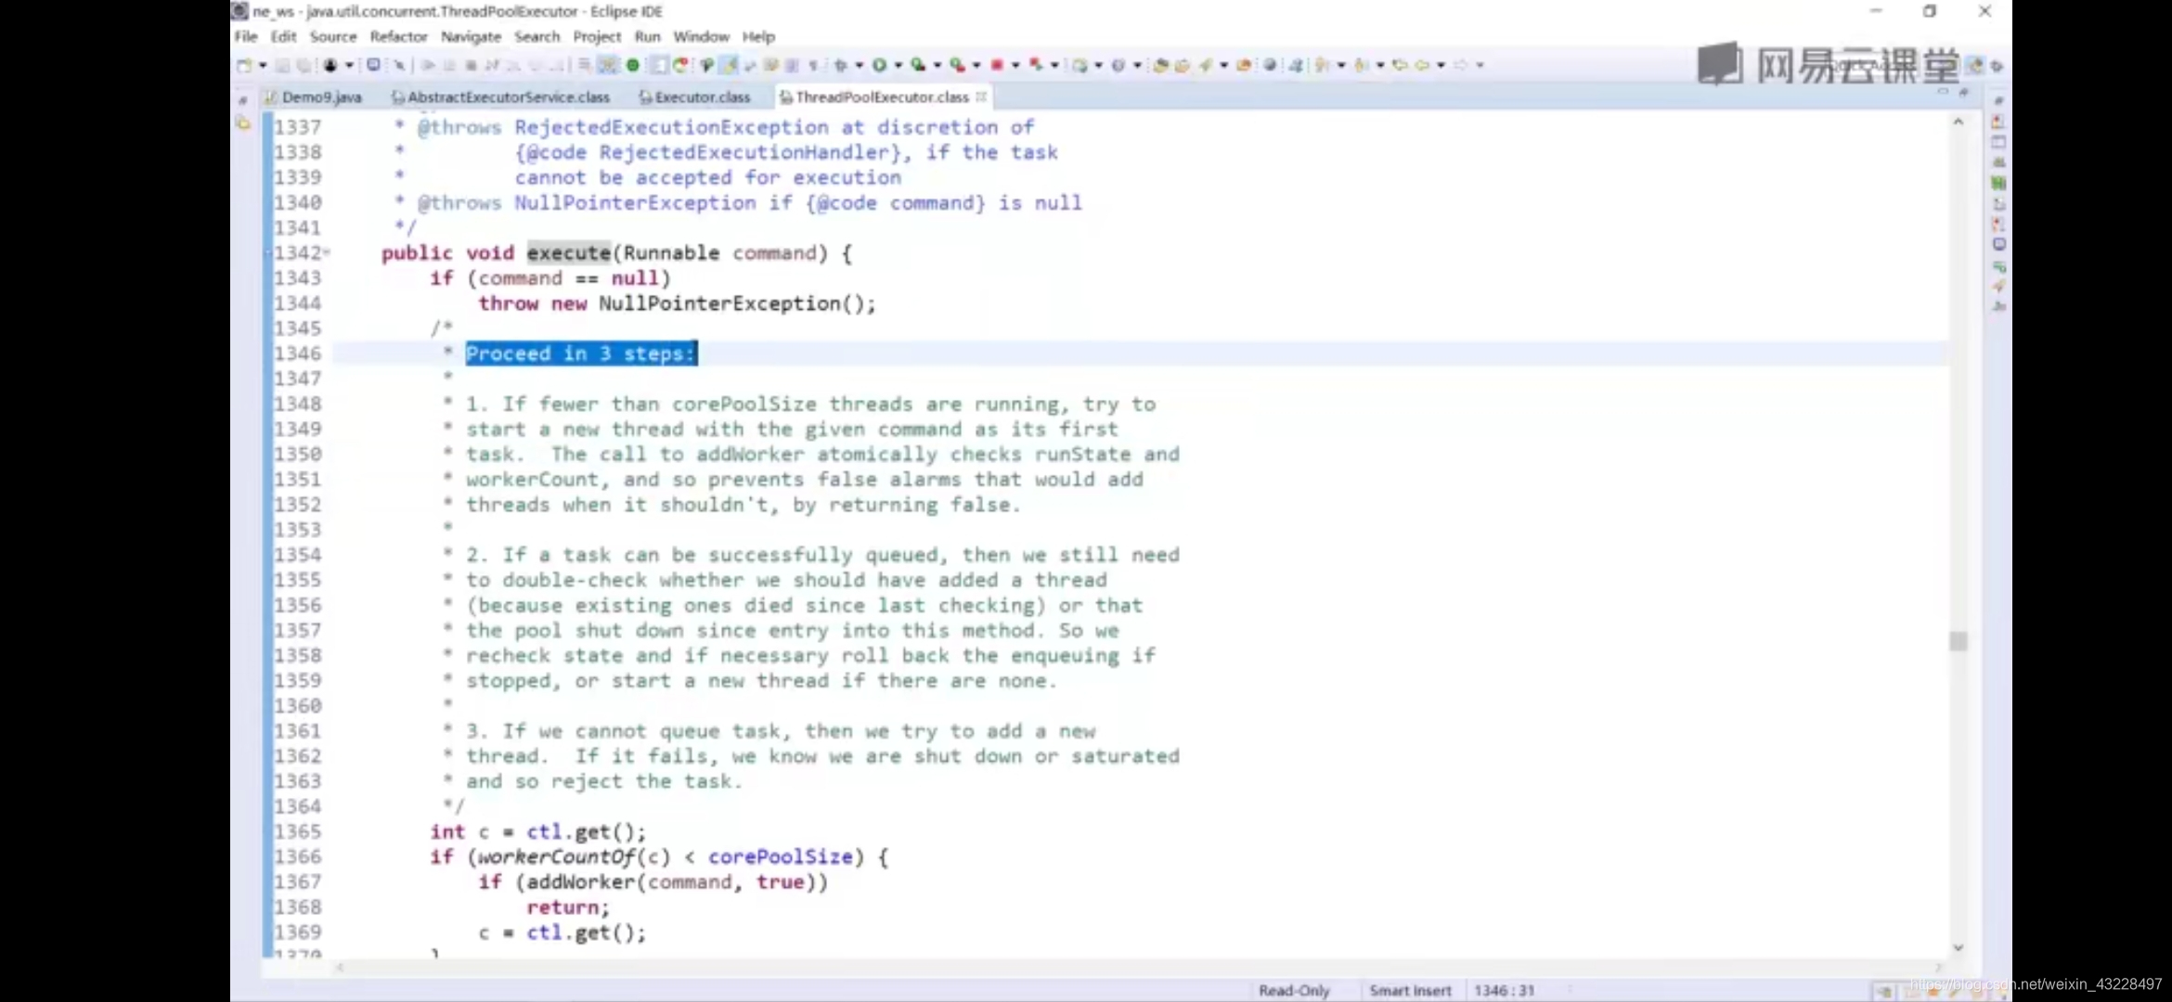2172x1002 pixels.
Task: Click the Open Type package icon
Action: 1160,65
